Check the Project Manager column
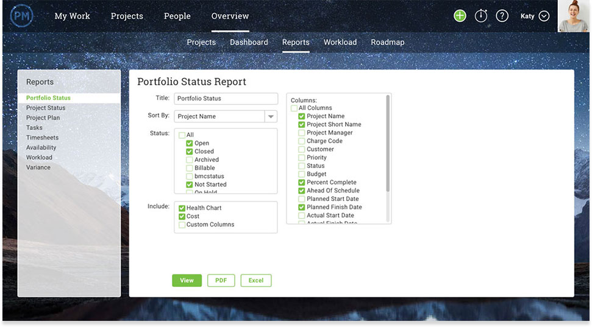Image resolution: width=592 pixels, height=327 pixels. click(302, 133)
